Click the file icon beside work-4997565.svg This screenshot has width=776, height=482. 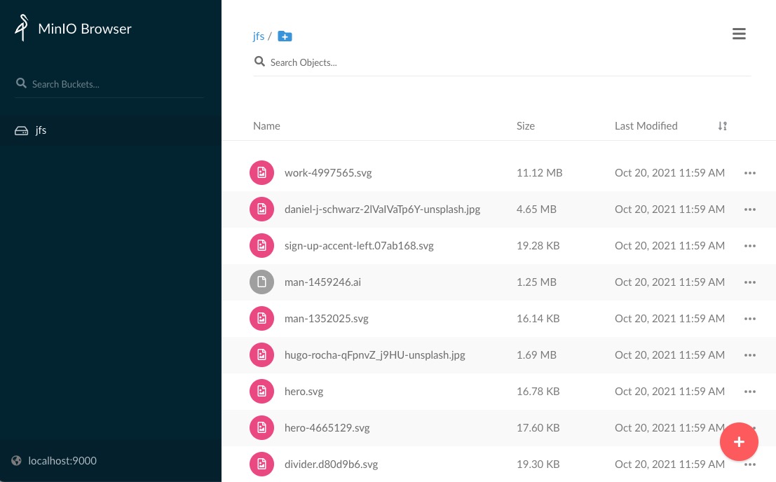[261, 172]
